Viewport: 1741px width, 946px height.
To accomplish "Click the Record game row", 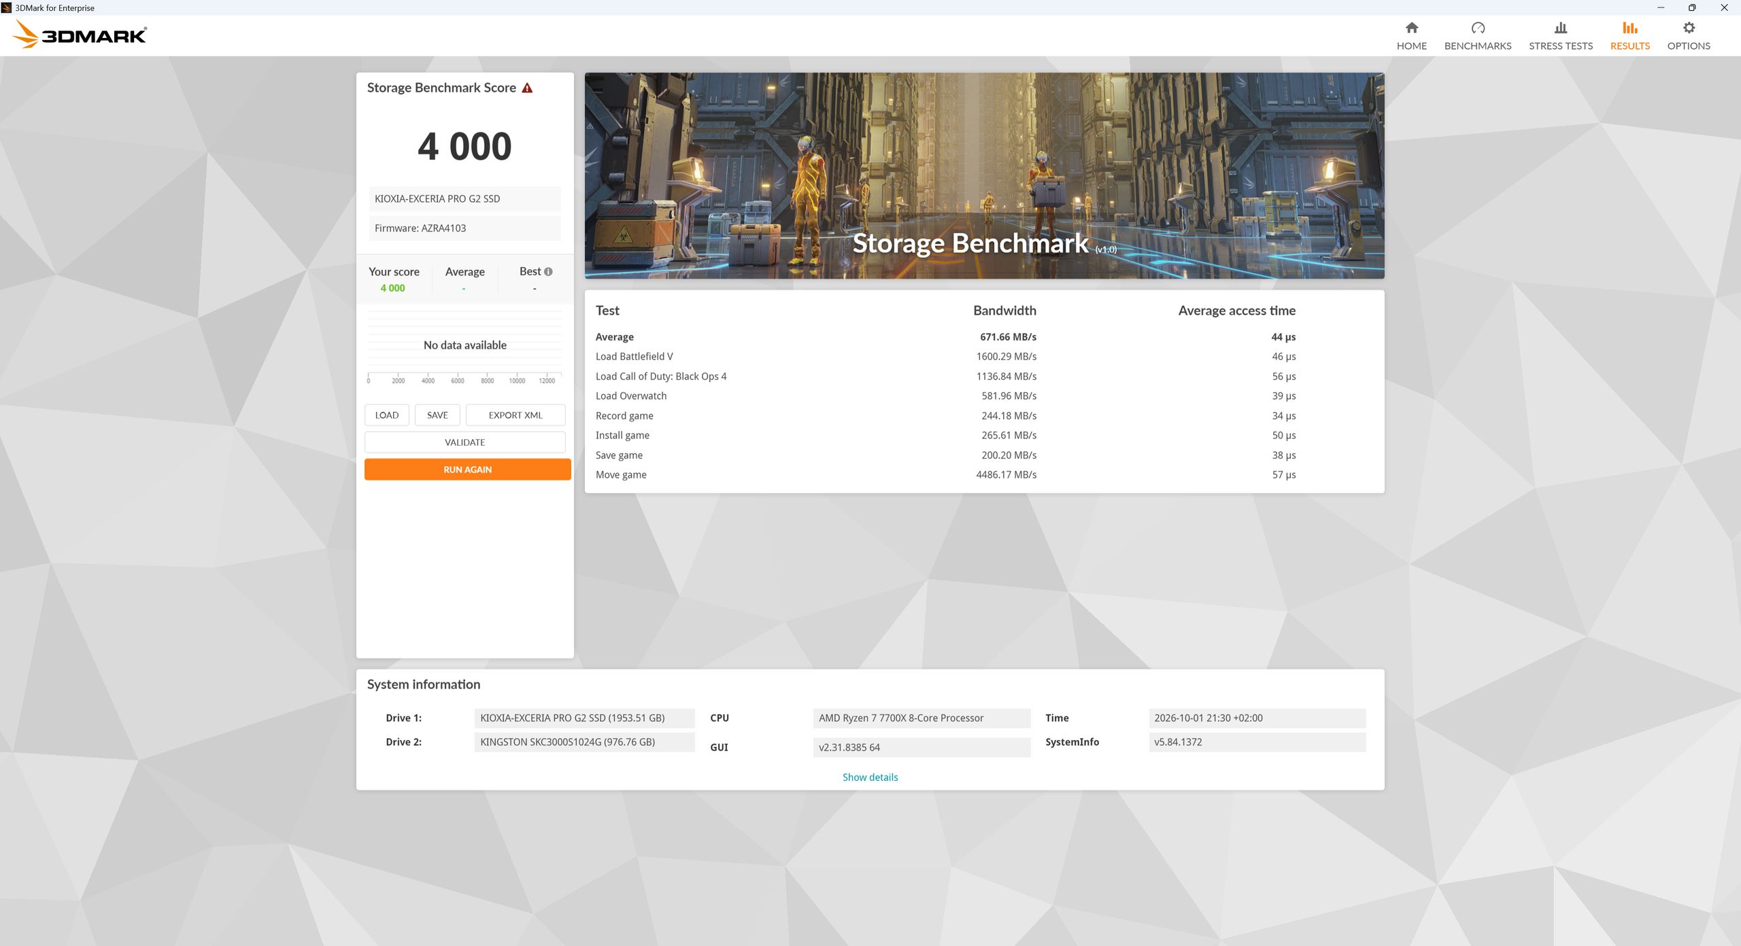I will pos(945,416).
